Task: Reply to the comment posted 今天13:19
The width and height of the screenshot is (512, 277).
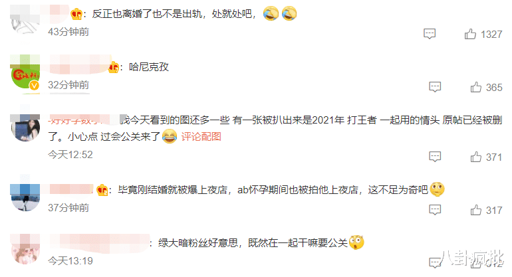Action: tap(435, 262)
